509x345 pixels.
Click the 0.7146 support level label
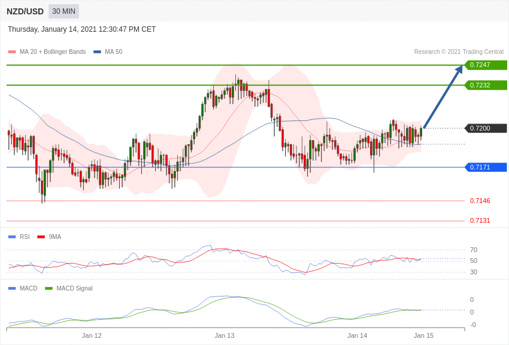click(480, 201)
